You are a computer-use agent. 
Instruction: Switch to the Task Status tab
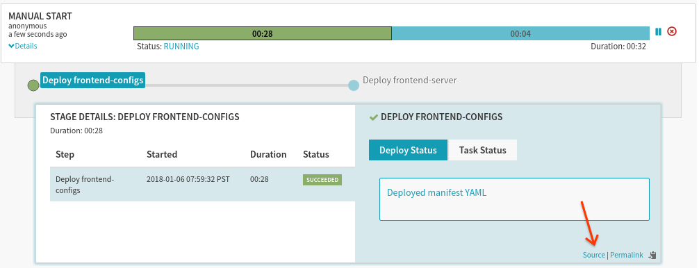(482, 150)
